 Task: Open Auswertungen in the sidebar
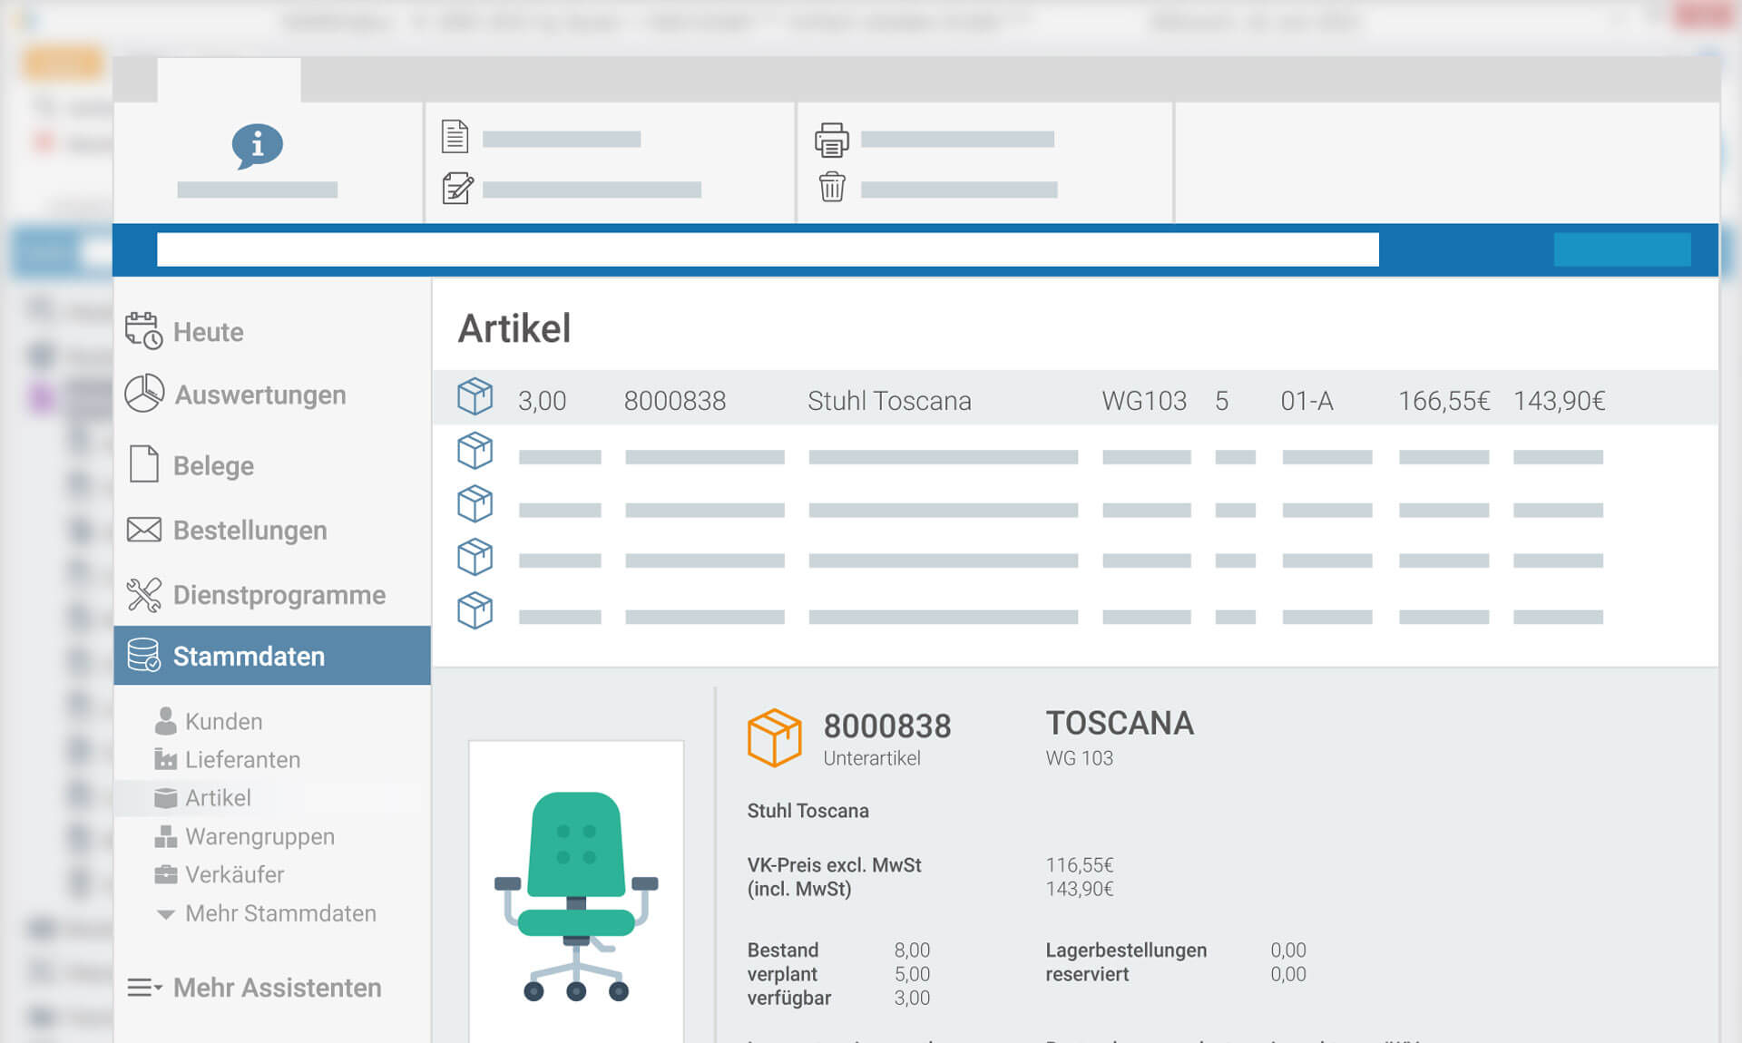pyautogui.click(x=259, y=395)
